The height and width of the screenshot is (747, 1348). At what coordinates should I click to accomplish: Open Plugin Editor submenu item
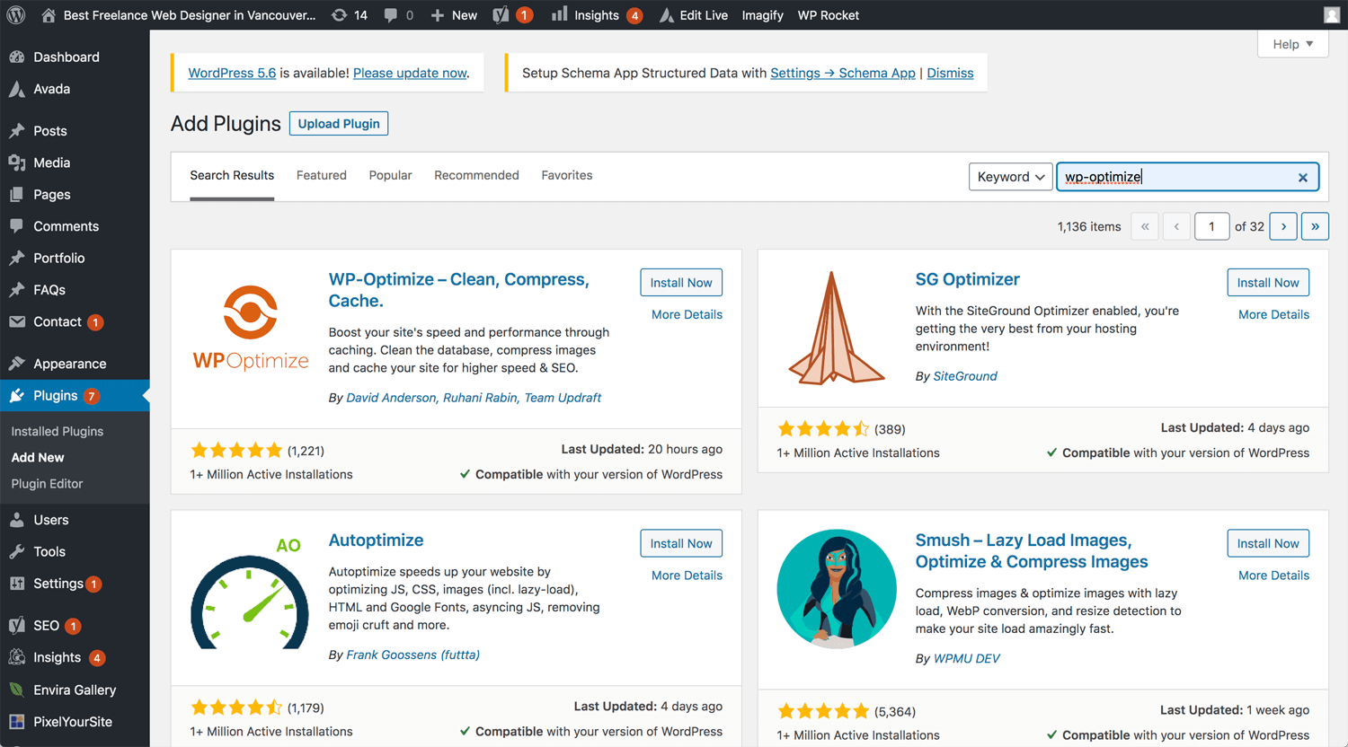coord(47,483)
